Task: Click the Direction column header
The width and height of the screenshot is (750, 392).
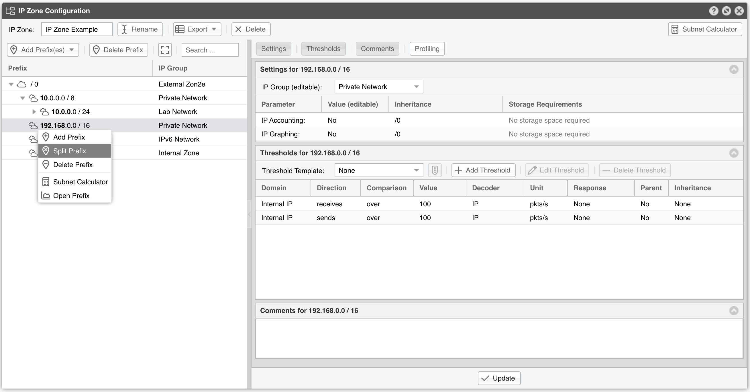Action: pos(335,188)
